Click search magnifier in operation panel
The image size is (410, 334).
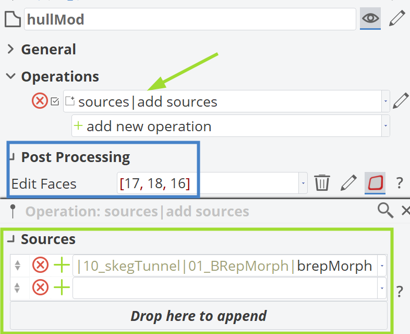pyautogui.click(x=385, y=211)
